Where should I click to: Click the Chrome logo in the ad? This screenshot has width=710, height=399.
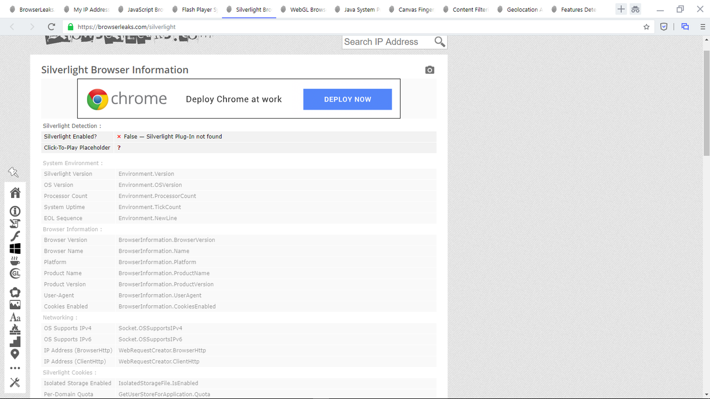(98, 99)
